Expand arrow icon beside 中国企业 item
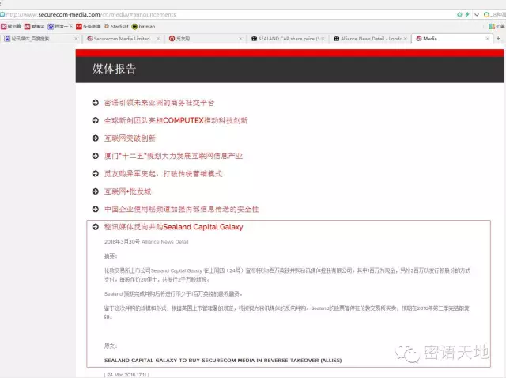 (x=95, y=210)
